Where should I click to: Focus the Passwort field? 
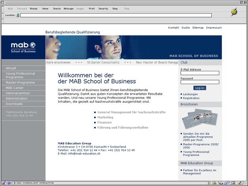pyautogui.click(x=200, y=82)
